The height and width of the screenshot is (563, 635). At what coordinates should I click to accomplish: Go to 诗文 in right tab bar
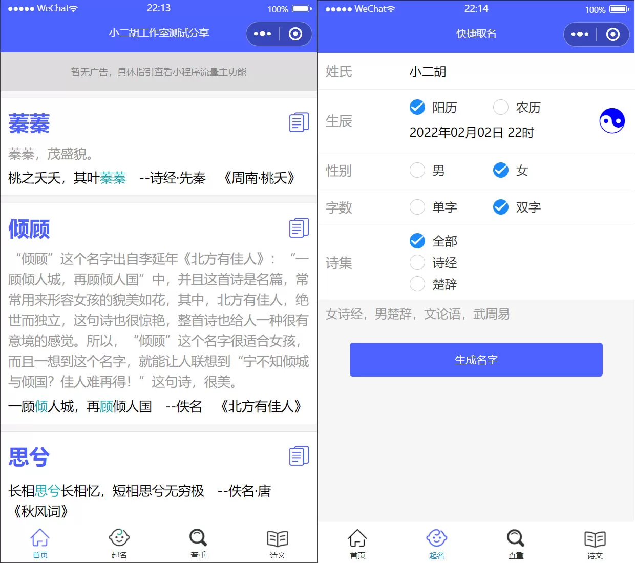coord(595,544)
